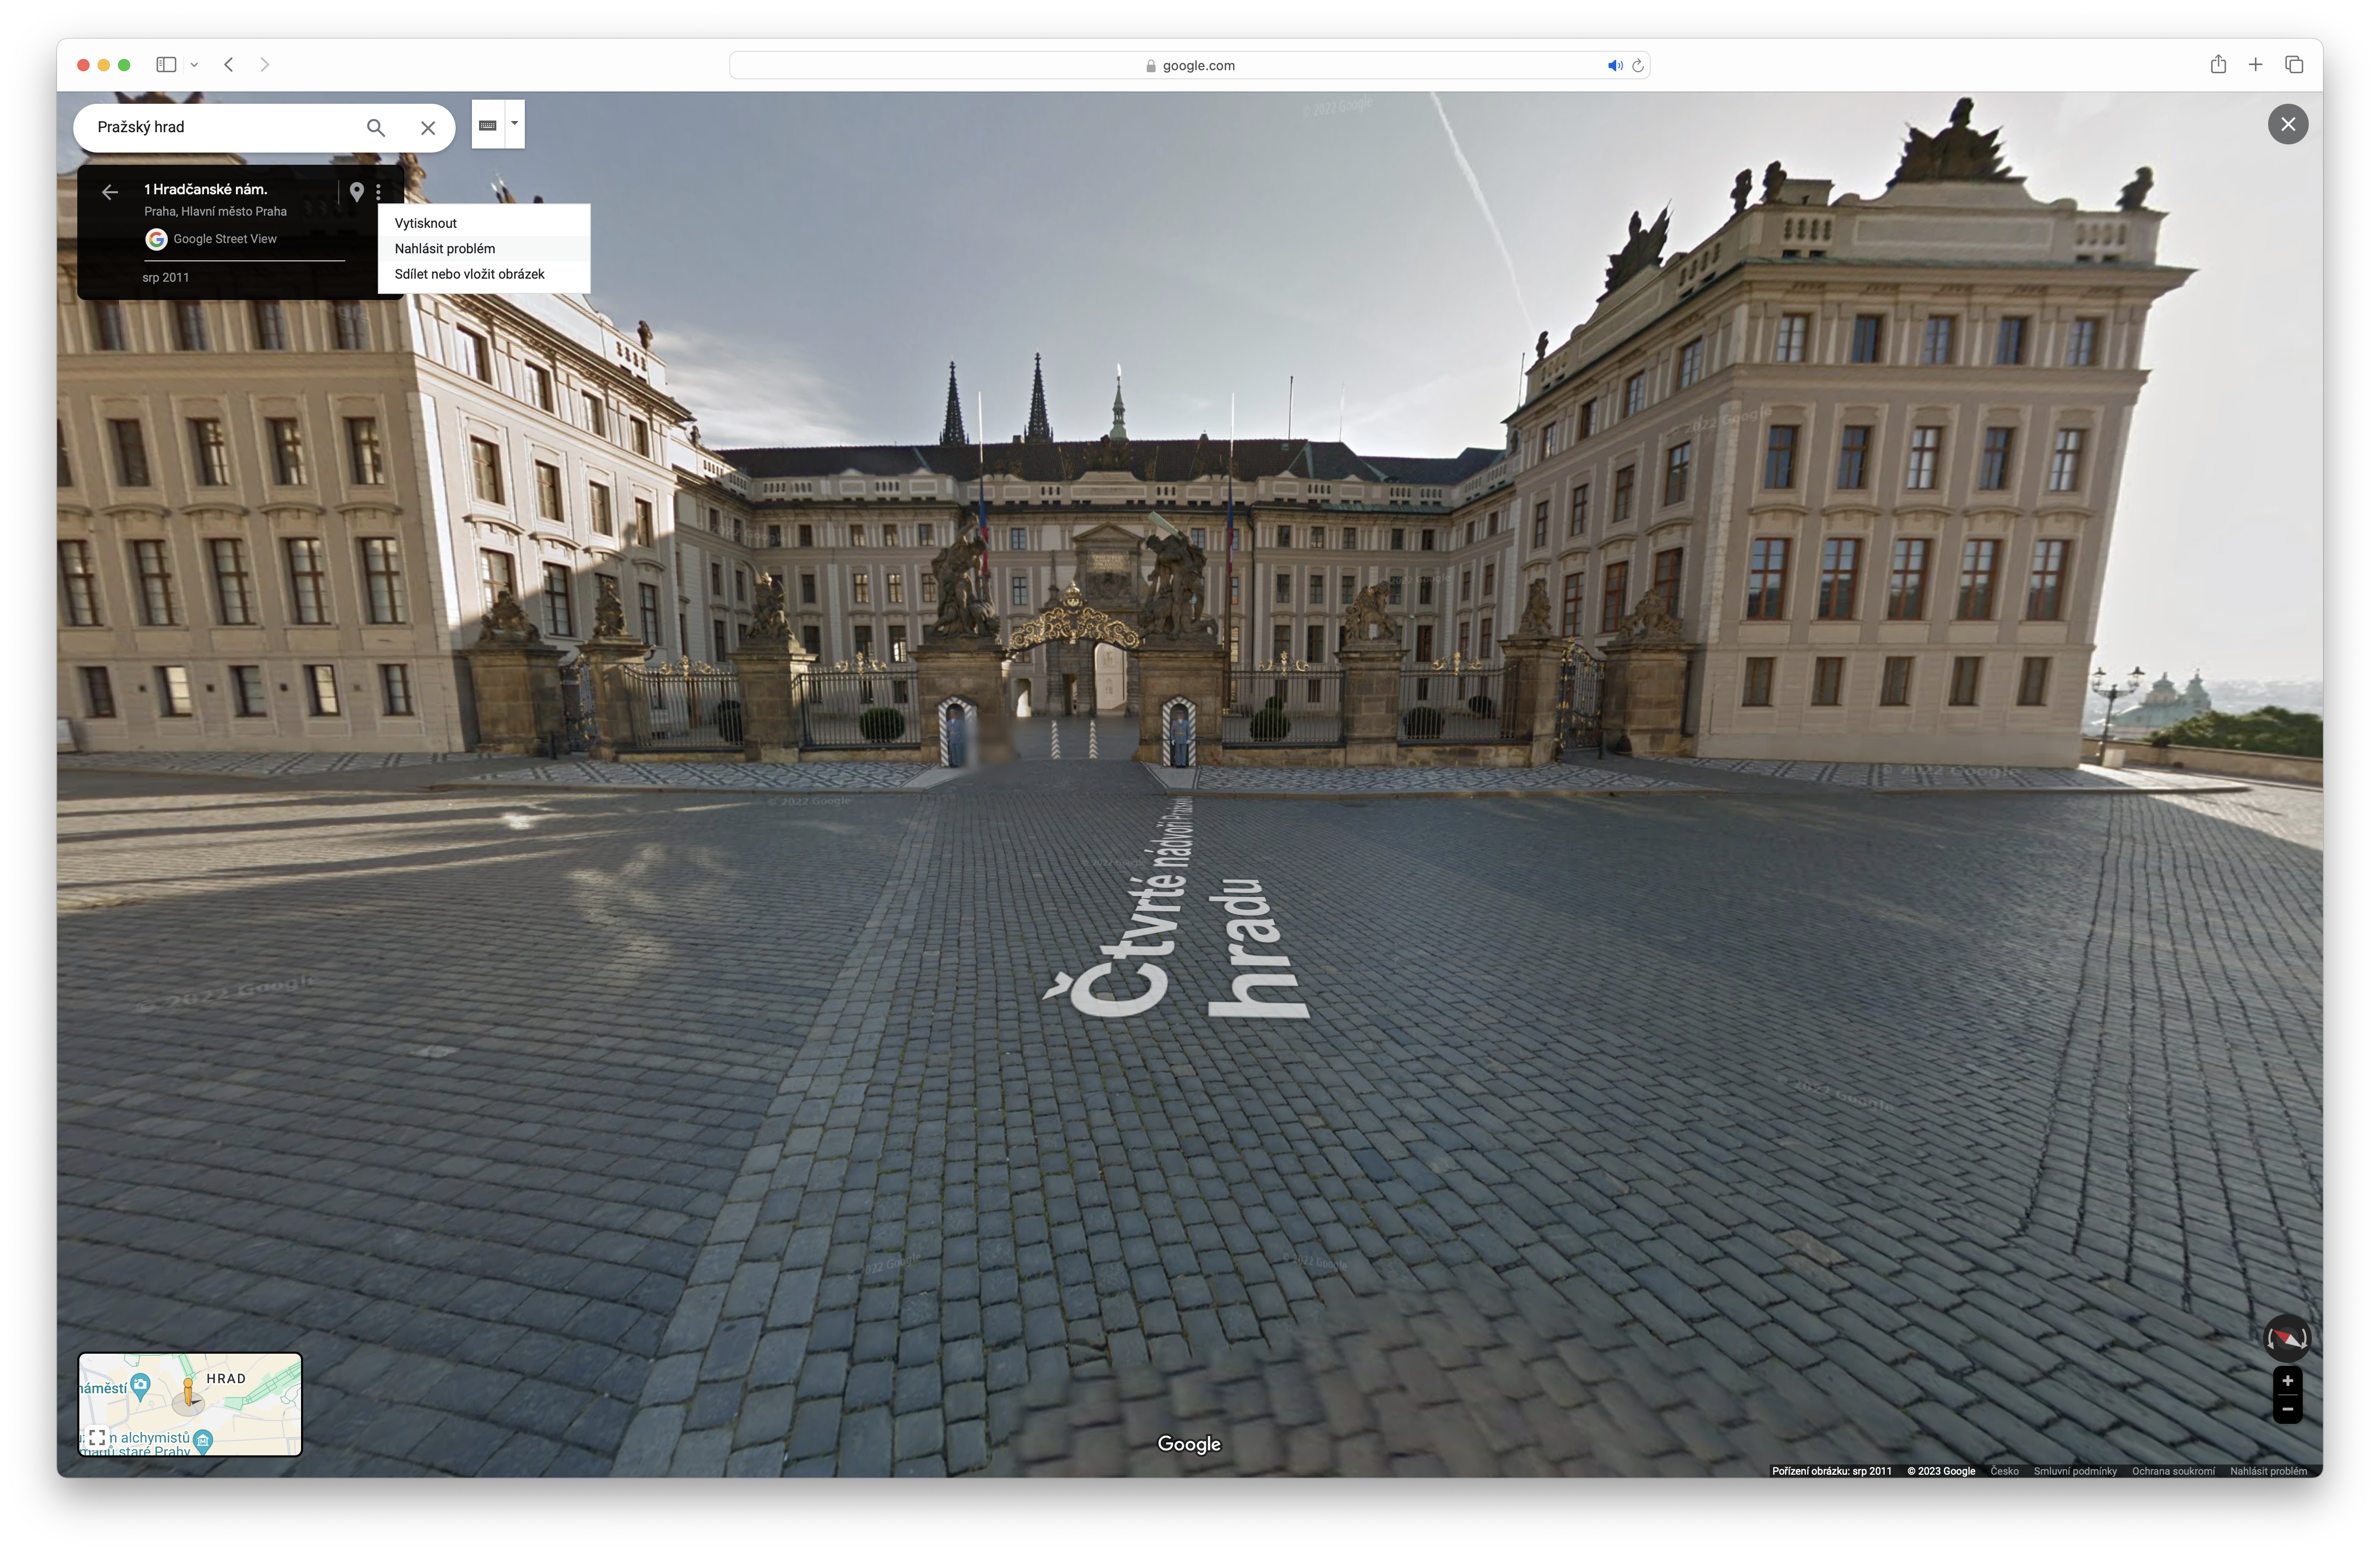Clear the search field with the X icon
Screen dimensions: 2380x1553
(x=428, y=127)
